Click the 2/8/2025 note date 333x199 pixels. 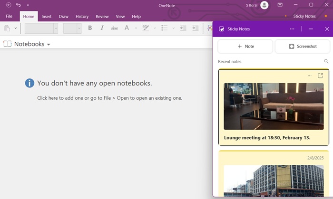(315, 158)
